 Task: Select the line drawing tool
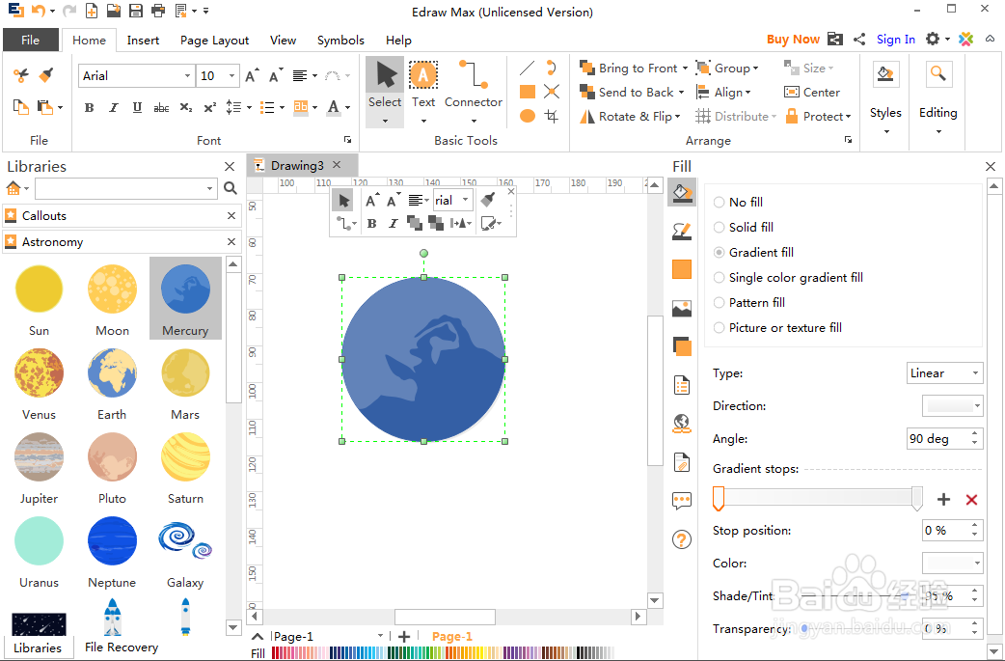[x=528, y=68]
